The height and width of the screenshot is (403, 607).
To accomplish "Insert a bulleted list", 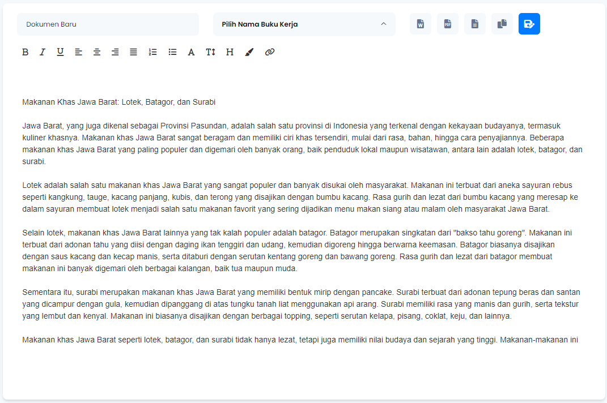I will click(x=172, y=52).
